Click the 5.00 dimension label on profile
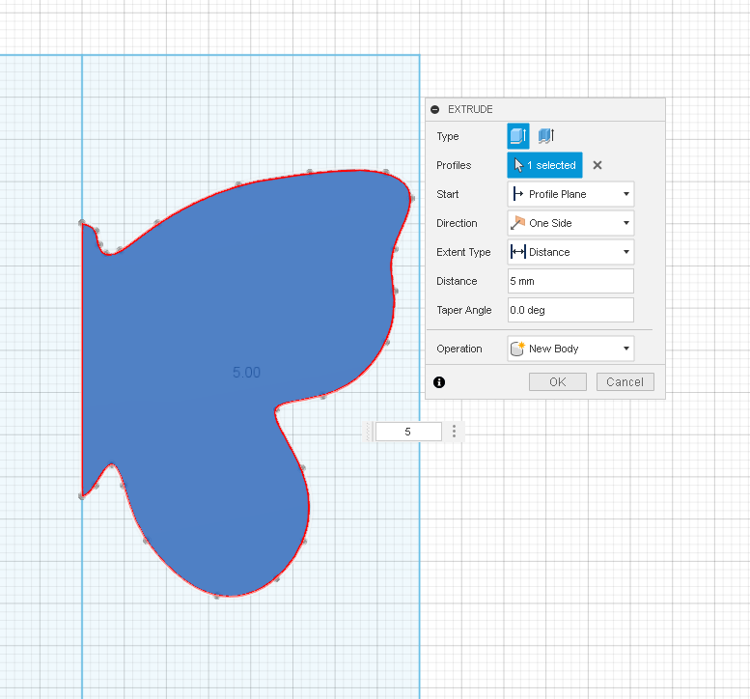 coord(246,373)
